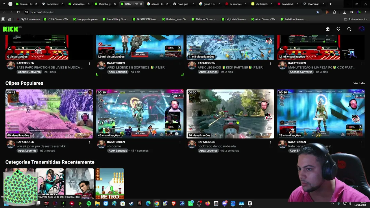Open call_tortatv Stream bookmark
Image resolution: width=370 pixels, height=208 pixels.
234,19
